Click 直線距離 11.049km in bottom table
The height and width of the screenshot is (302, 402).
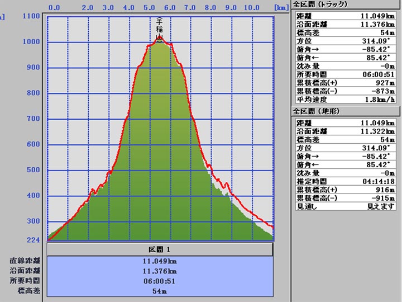click(x=160, y=261)
